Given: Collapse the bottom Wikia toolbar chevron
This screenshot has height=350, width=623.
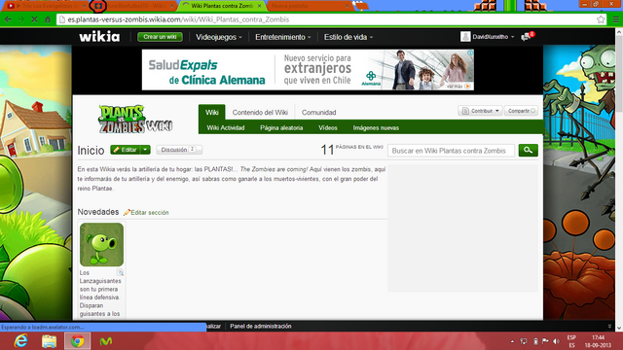Looking at the screenshot, I should pos(609,327).
